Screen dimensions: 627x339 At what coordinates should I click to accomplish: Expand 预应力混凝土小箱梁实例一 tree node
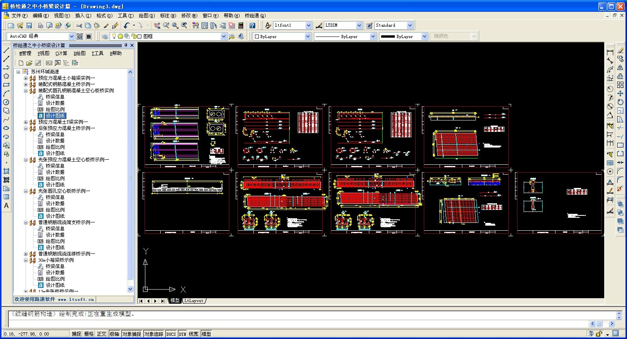[26, 78]
